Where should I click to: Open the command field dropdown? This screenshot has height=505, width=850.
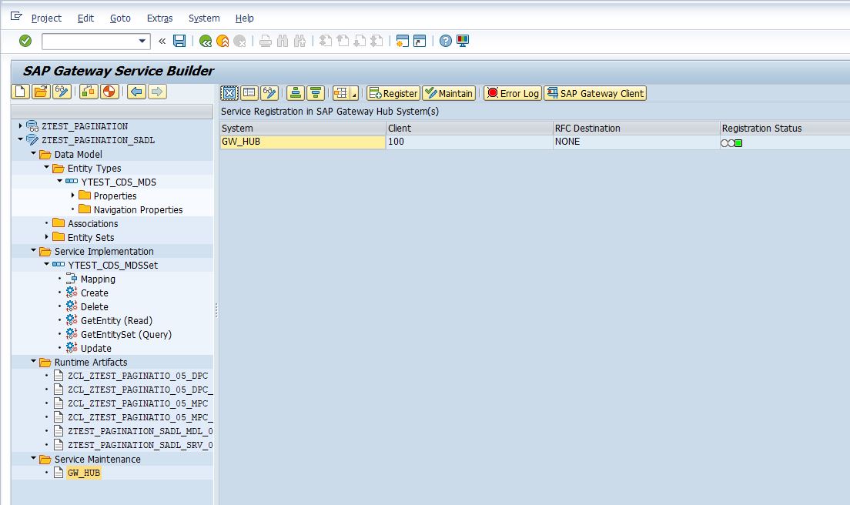142,40
